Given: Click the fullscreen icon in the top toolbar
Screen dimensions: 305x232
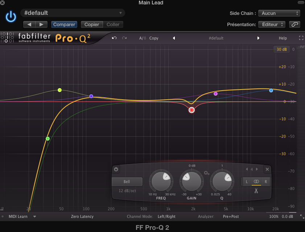Looking at the screenshot, I should [300, 37].
